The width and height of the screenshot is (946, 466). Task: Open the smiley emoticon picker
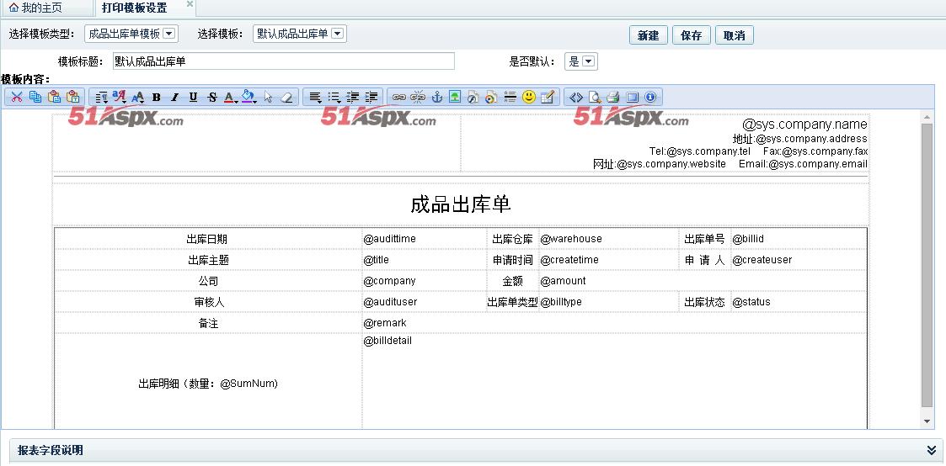tap(528, 97)
